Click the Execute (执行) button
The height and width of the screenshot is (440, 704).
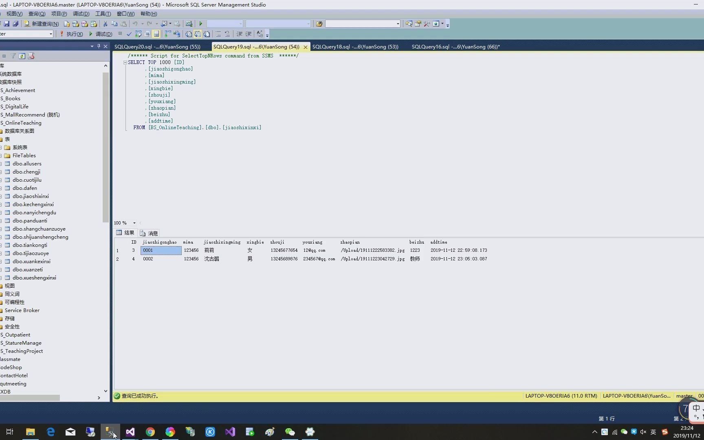point(72,34)
